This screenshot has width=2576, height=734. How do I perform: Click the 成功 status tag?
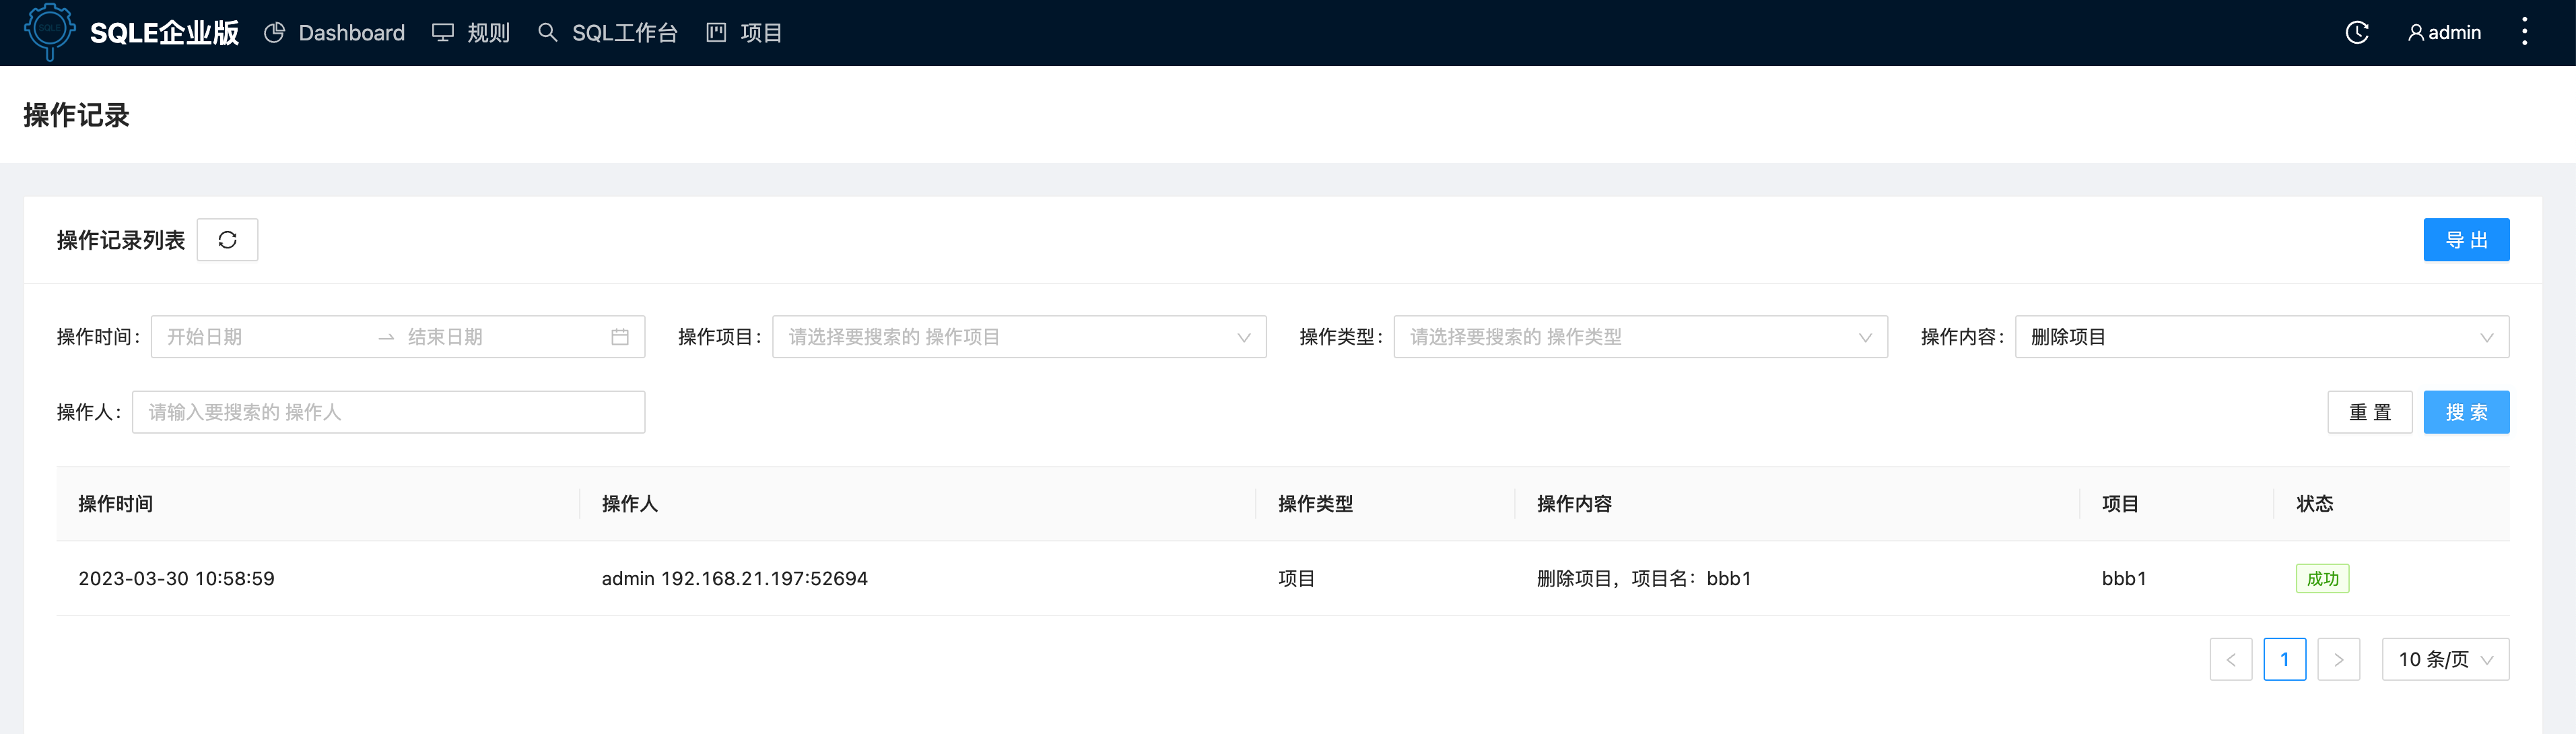point(2322,579)
